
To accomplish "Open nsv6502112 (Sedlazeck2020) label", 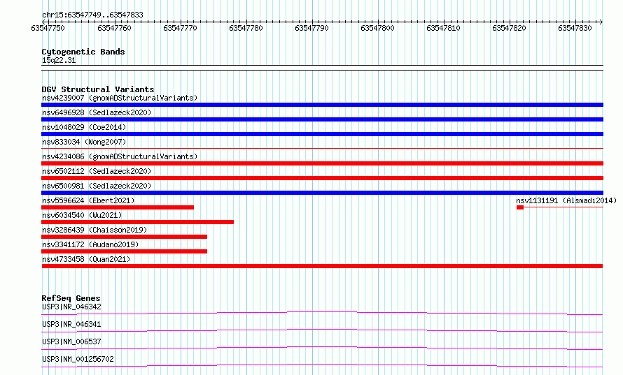I will click(x=97, y=171).
